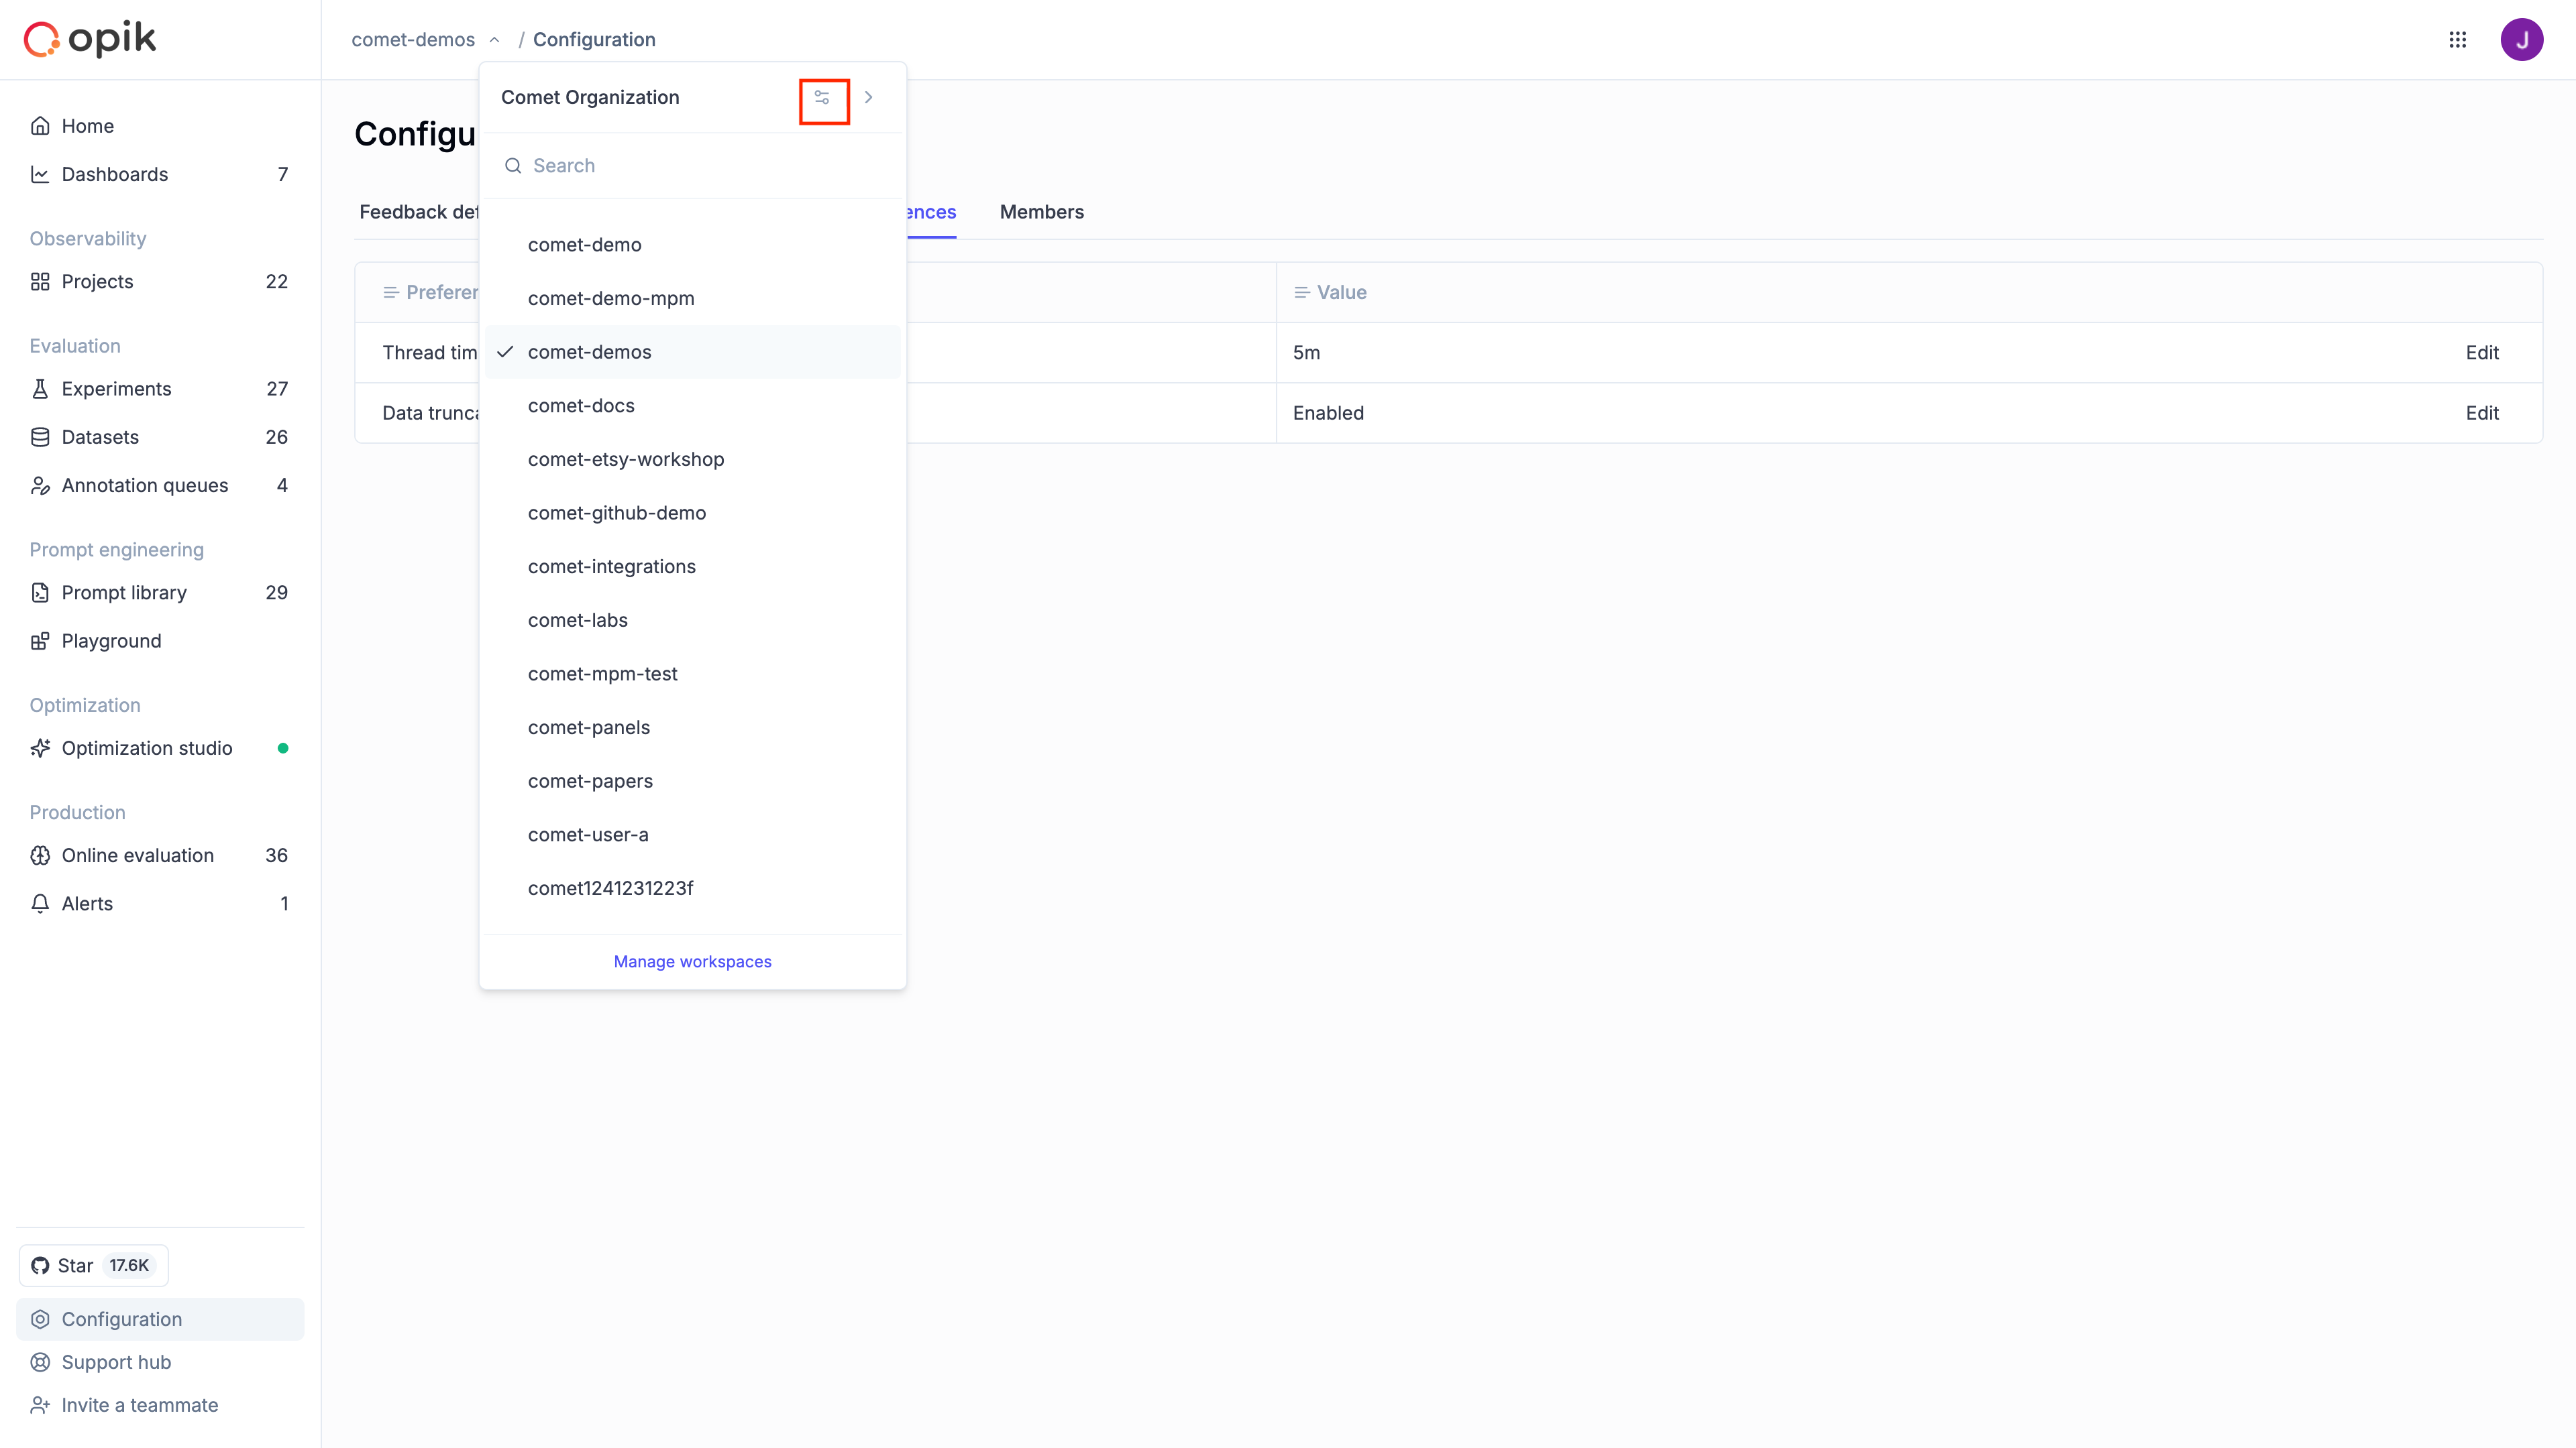Image resolution: width=2576 pixels, height=1448 pixels.
Task: Open the Prompt library
Action: [x=123, y=591]
